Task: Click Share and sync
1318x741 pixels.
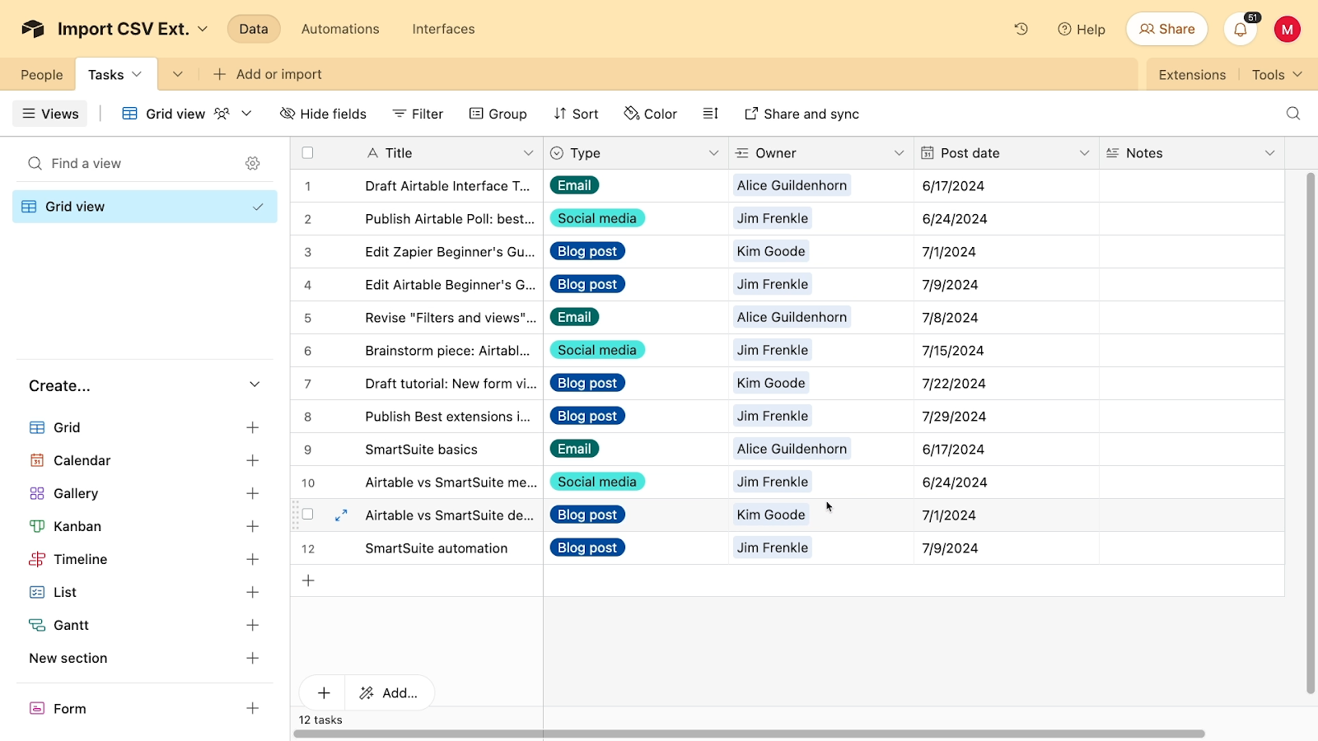Action: point(802,114)
